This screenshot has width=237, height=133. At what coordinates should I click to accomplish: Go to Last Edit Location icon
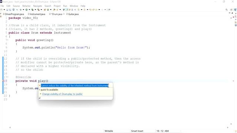[91, 10]
